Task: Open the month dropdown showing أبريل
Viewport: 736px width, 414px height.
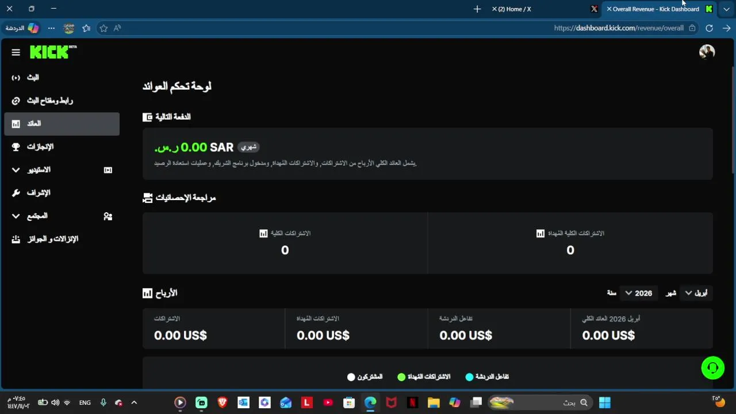Action: (696, 293)
